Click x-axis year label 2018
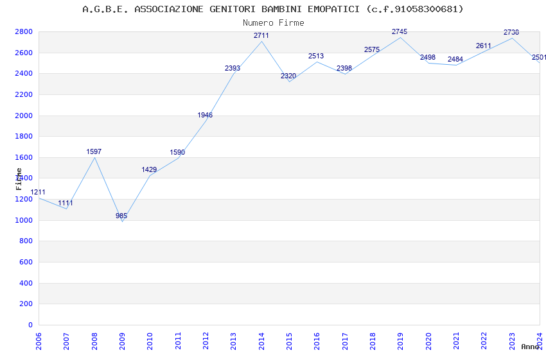 tap(373, 341)
